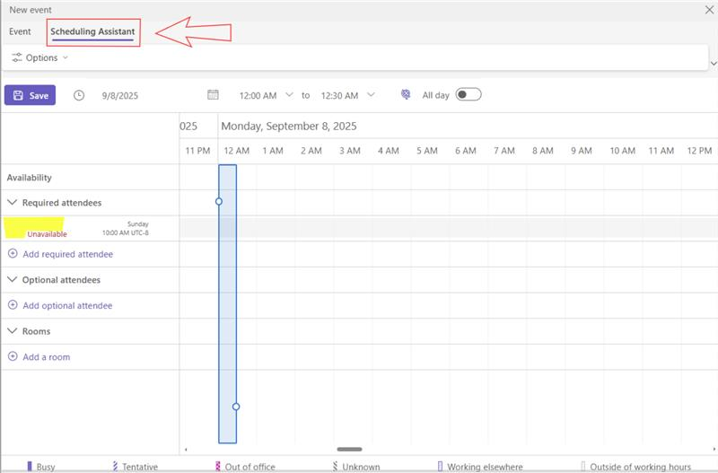The image size is (718, 473).
Task: Click the Busy legend color swatch
Action: click(30, 466)
